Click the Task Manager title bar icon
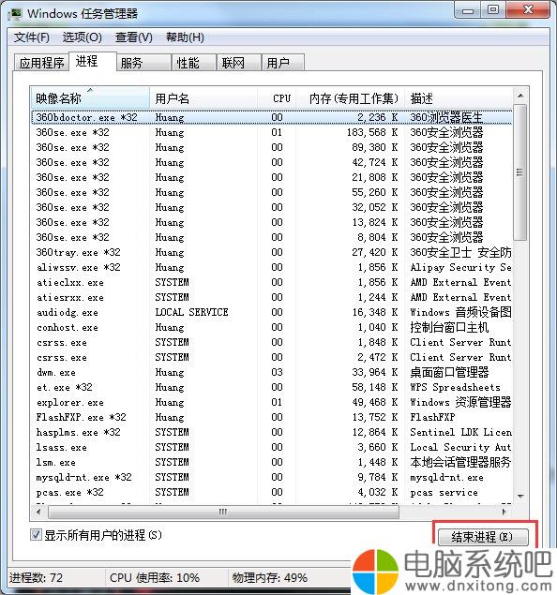557x595 pixels. coord(15,14)
